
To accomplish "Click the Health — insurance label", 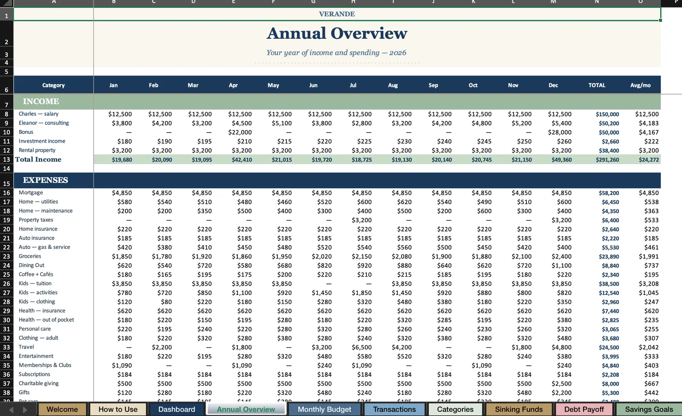I will (x=42, y=311).
